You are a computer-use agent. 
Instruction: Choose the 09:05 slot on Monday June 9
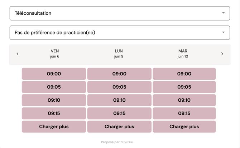[x=119, y=87]
